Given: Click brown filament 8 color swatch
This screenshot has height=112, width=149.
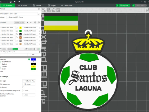Looking at the screenshot, I should click(x=20, y=37).
